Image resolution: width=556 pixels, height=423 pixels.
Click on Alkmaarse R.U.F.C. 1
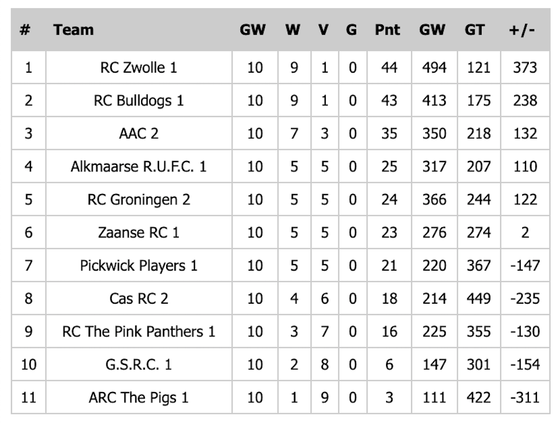point(138,166)
